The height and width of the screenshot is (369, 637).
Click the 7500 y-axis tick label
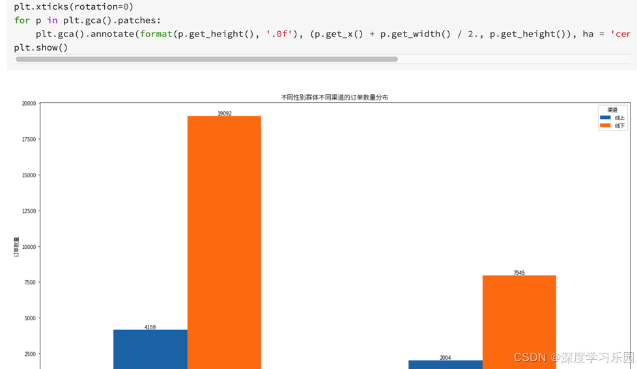point(30,282)
